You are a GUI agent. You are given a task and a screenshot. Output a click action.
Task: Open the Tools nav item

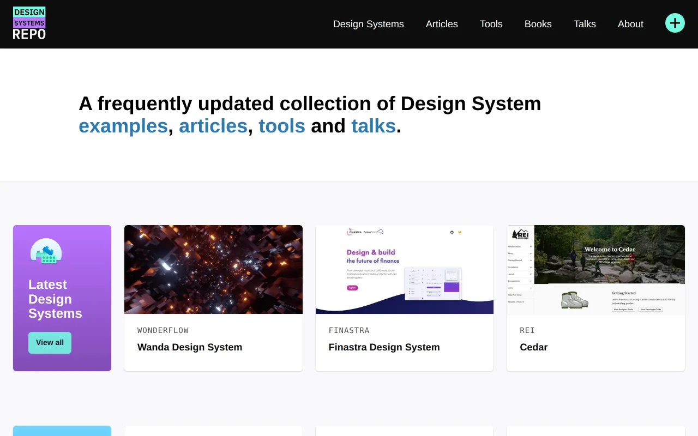tap(491, 24)
